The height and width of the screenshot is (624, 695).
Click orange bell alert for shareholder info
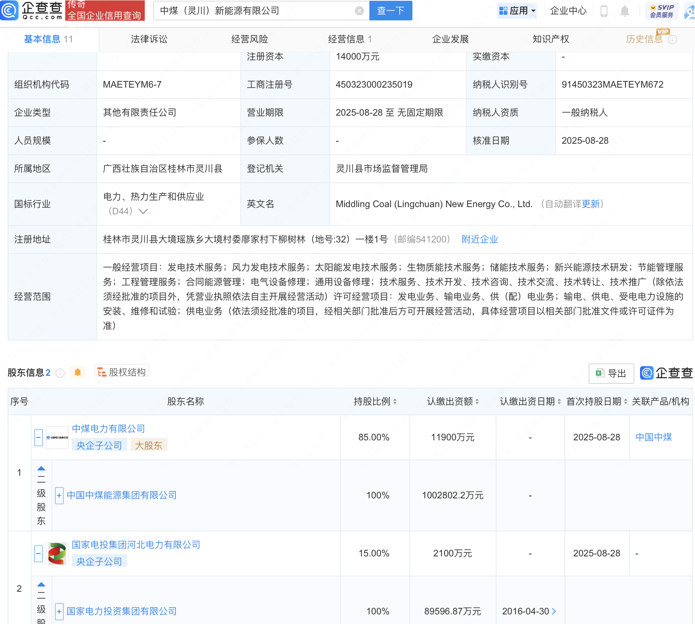click(78, 372)
